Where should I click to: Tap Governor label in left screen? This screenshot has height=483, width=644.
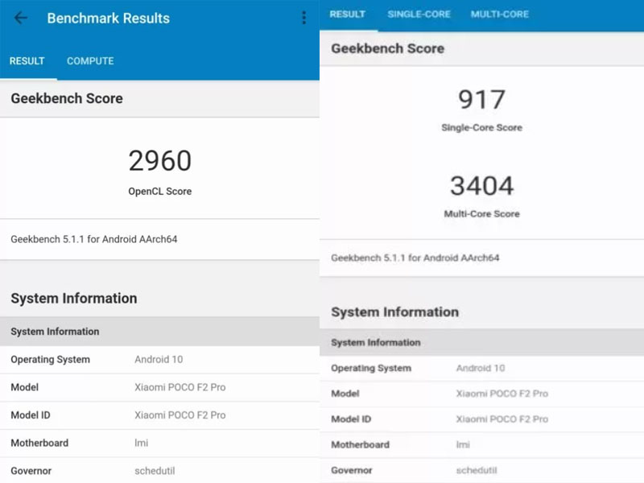31,471
